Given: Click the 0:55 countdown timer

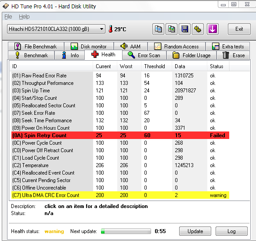Looking at the screenshot, I should [160, 231].
